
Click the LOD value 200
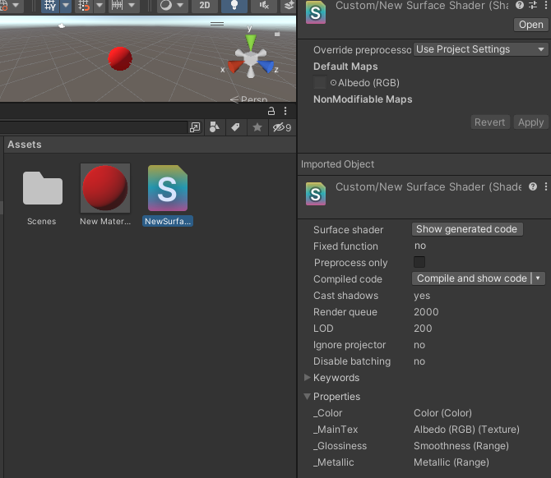click(423, 329)
